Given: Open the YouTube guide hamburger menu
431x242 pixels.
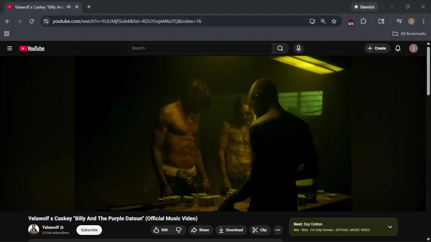Looking at the screenshot, I should (10, 48).
